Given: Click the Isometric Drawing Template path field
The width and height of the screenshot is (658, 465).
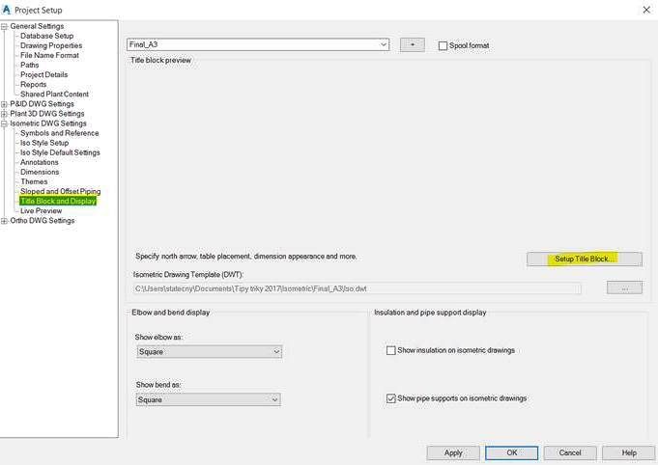Looking at the screenshot, I should tap(357, 287).
